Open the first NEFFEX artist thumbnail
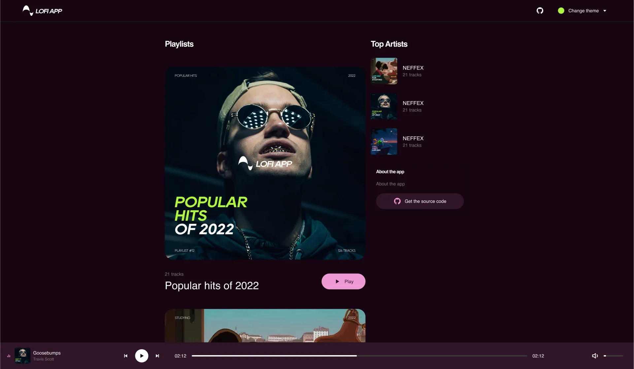The width and height of the screenshot is (634, 369). pyautogui.click(x=384, y=71)
